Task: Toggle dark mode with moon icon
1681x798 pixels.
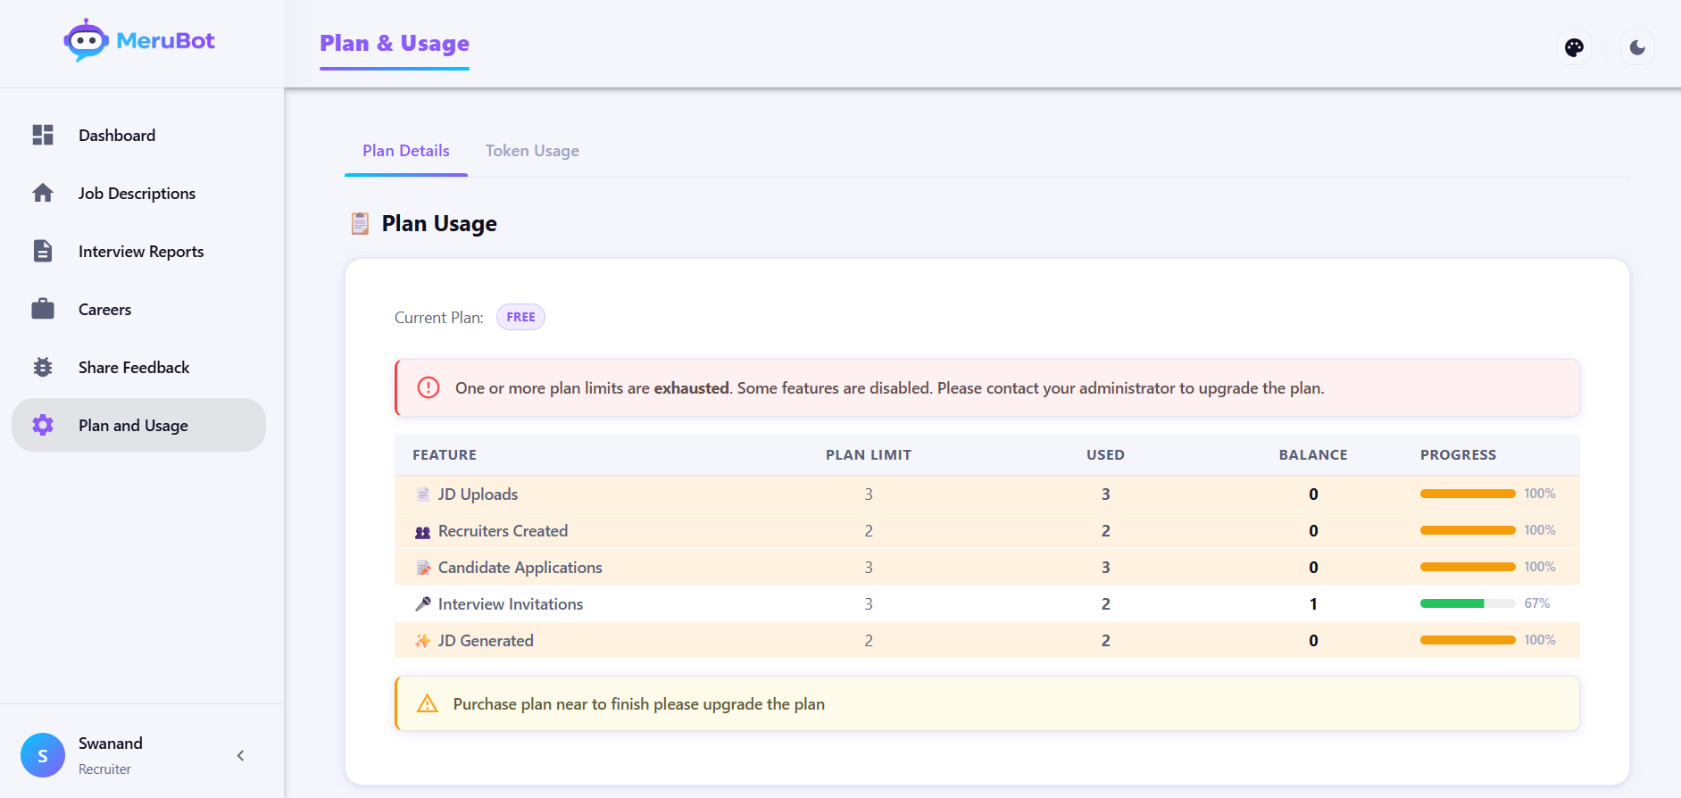Action: pos(1637,47)
